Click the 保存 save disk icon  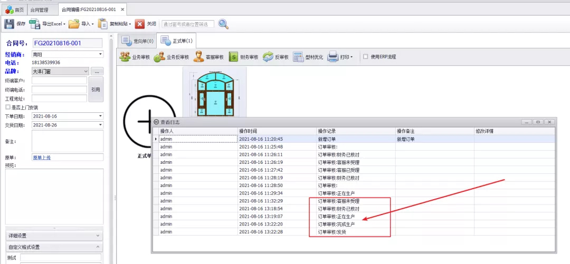click(x=9, y=24)
